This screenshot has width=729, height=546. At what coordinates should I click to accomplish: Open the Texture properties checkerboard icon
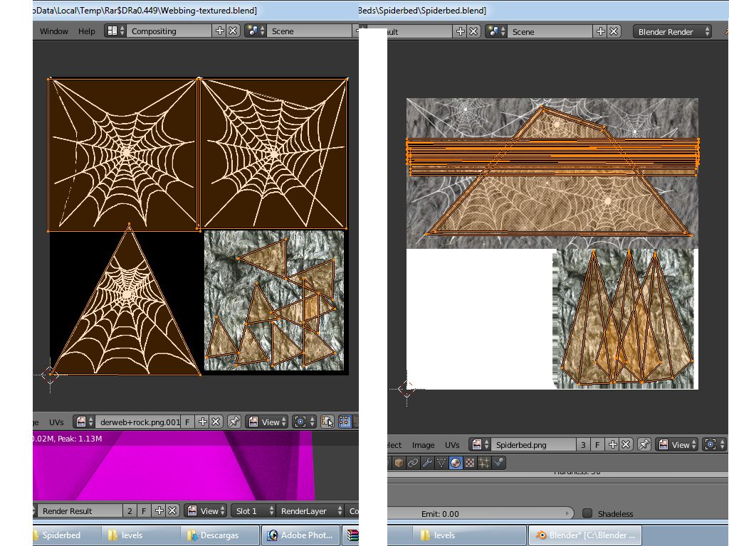[x=470, y=463]
